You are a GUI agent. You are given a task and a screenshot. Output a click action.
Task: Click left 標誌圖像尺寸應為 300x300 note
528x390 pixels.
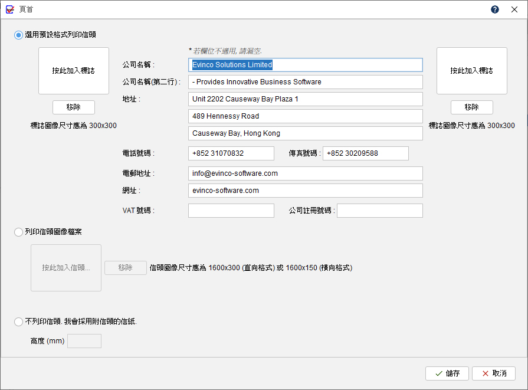pos(74,126)
